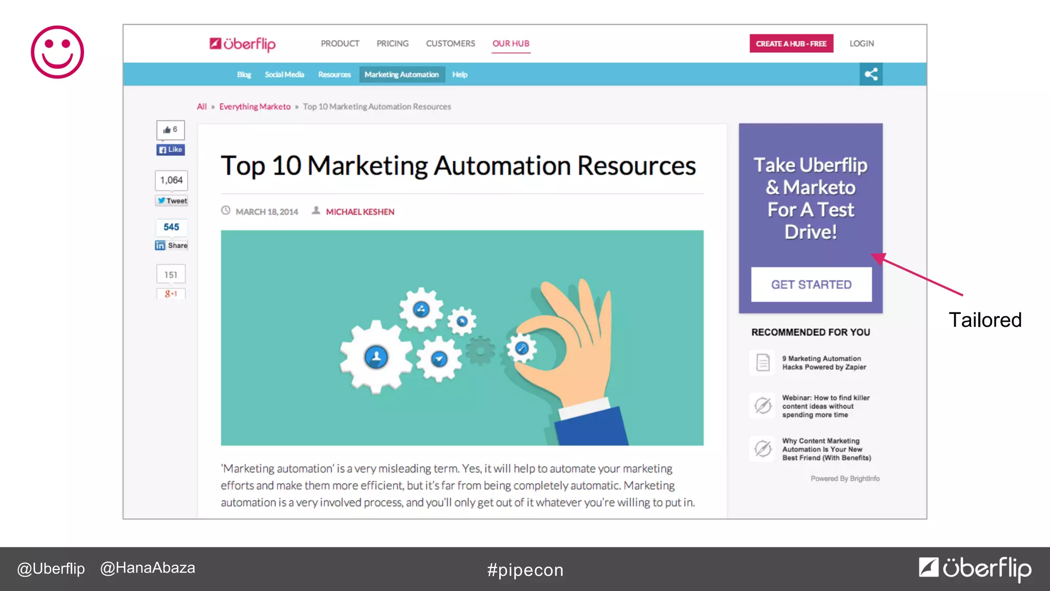Click the Get Started button
Viewport: 1050px width, 591px height.
tap(811, 285)
